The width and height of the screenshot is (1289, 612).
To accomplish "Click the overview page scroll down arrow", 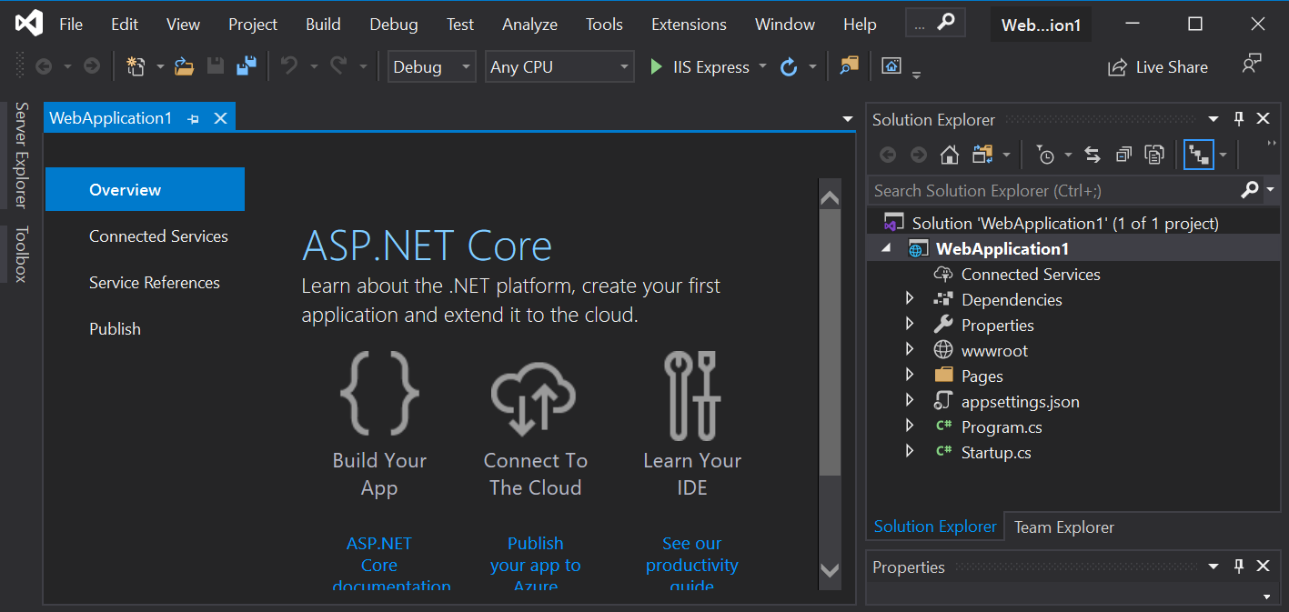I will coord(830,570).
